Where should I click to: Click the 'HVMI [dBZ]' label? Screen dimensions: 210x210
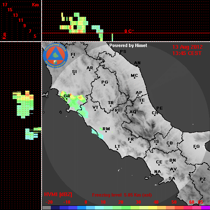58,194
